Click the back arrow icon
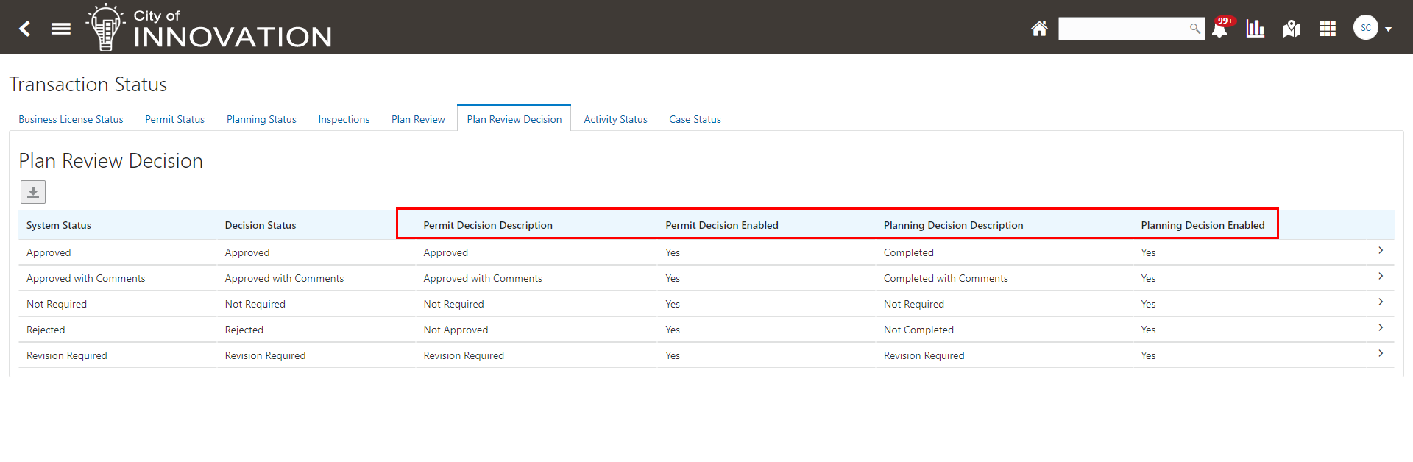The height and width of the screenshot is (462, 1413). 25,29
